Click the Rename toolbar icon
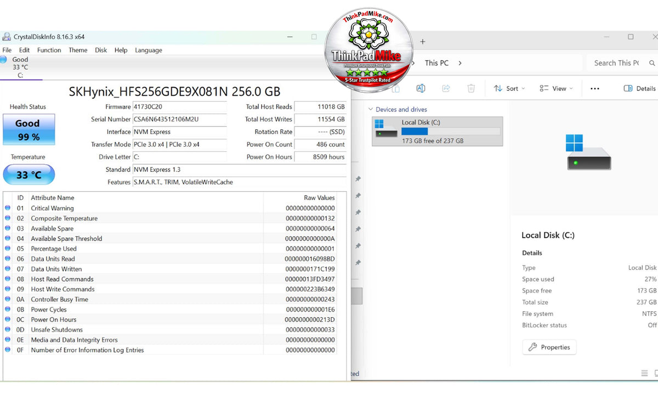 click(421, 88)
